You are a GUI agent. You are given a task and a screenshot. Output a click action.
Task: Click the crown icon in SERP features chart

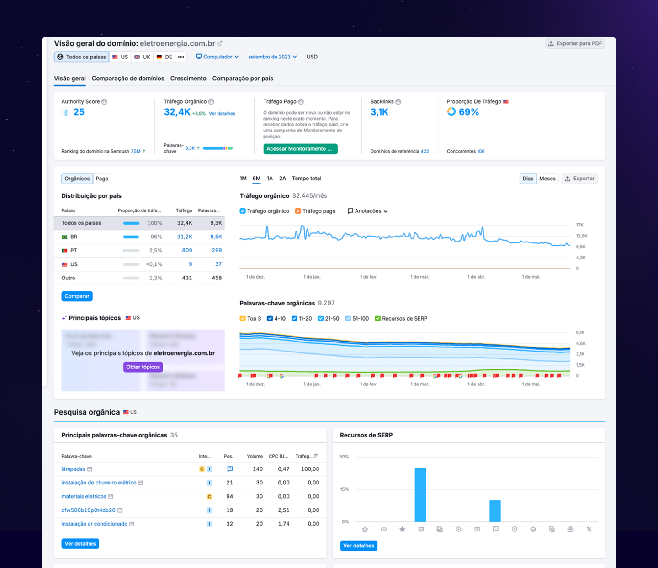(x=365, y=529)
